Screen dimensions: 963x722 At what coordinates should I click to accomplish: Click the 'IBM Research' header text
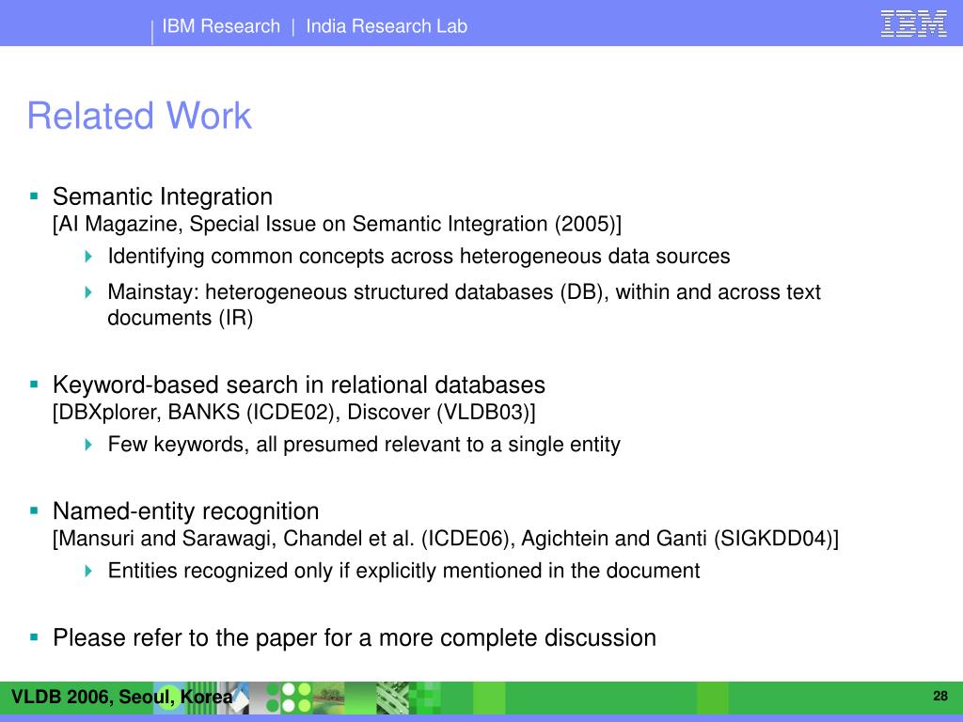tap(221, 25)
